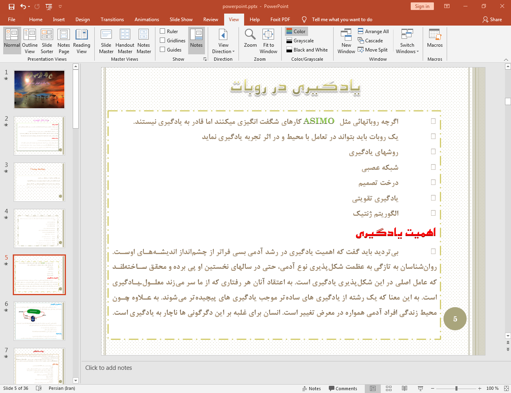Image resolution: width=511 pixels, height=393 pixels.
Task: Select Color view mode
Action: click(x=296, y=32)
